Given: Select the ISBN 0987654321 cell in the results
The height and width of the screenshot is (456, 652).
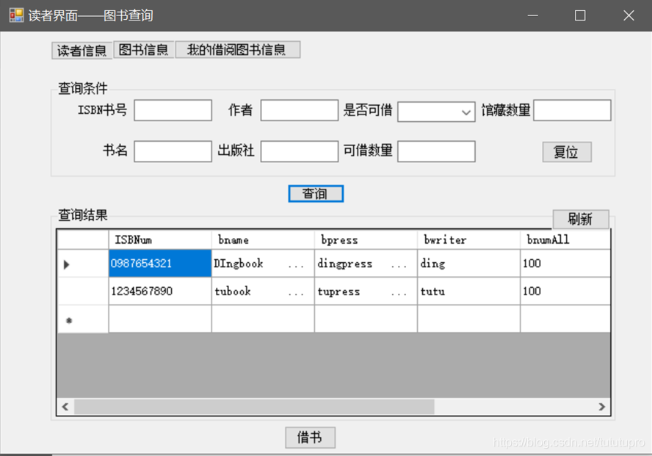Looking at the screenshot, I should click(x=158, y=264).
